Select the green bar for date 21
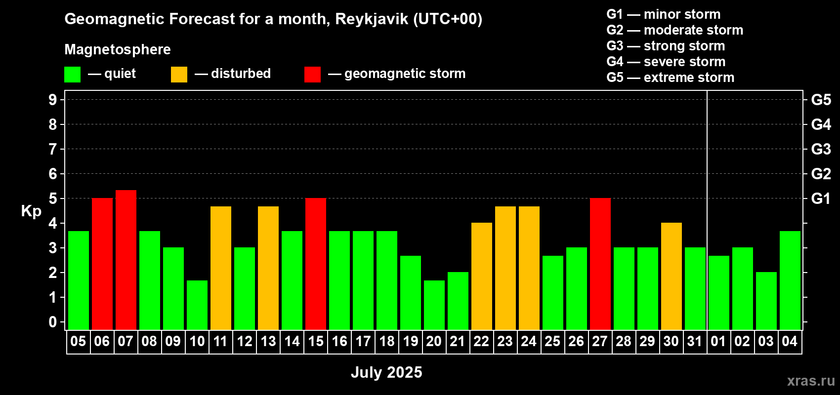 click(x=458, y=301)
